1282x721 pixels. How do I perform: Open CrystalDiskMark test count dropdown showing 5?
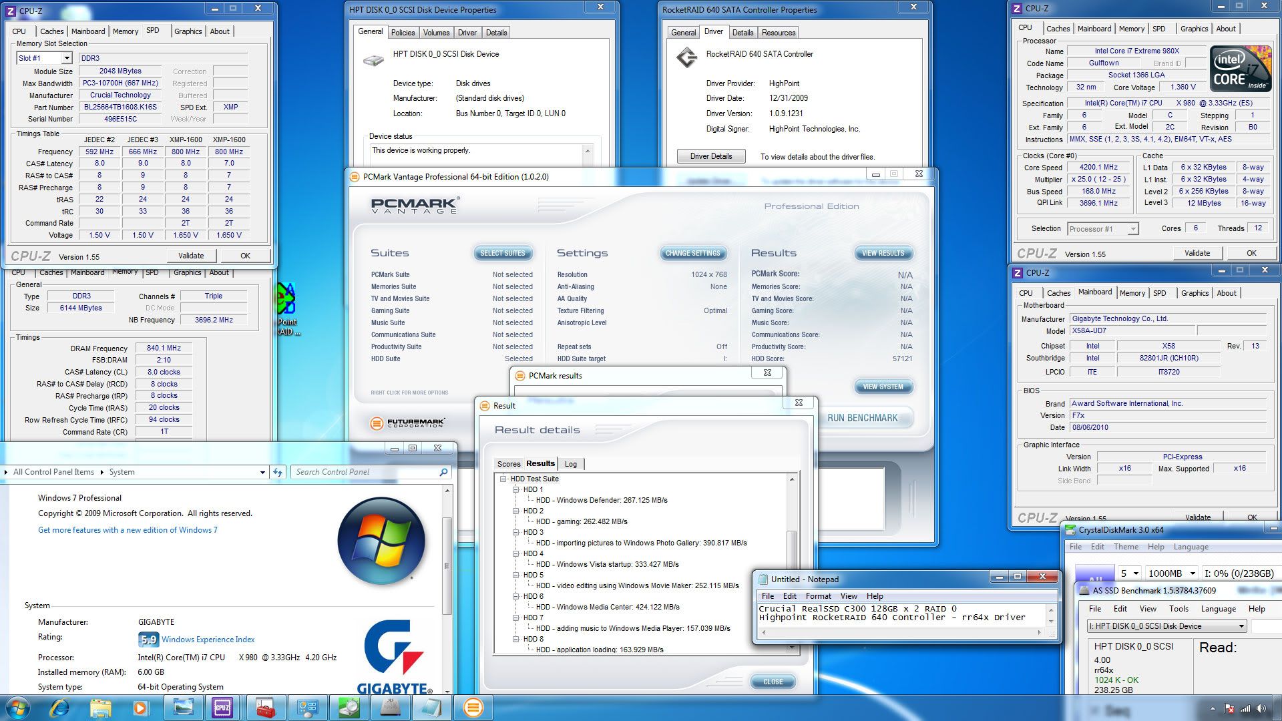(x=1130, y=573)
